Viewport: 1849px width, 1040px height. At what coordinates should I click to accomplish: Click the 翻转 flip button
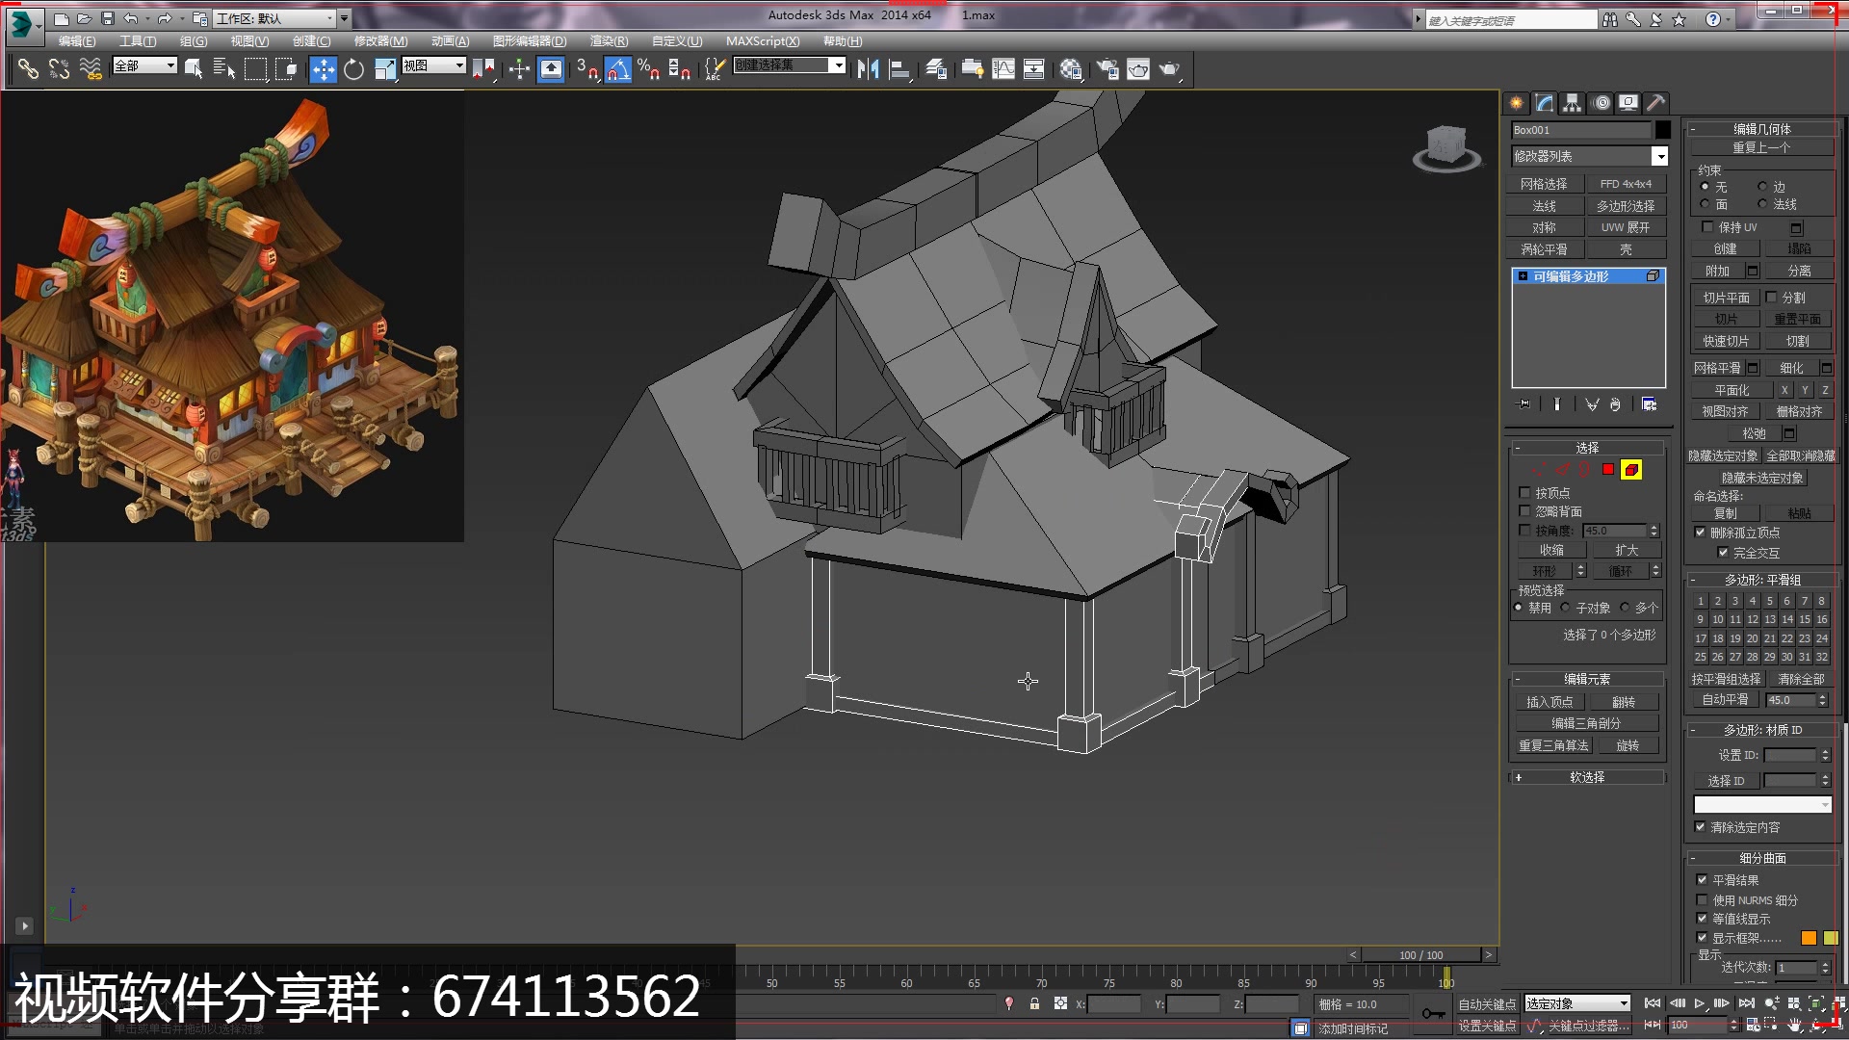[x=1624, y=702]
